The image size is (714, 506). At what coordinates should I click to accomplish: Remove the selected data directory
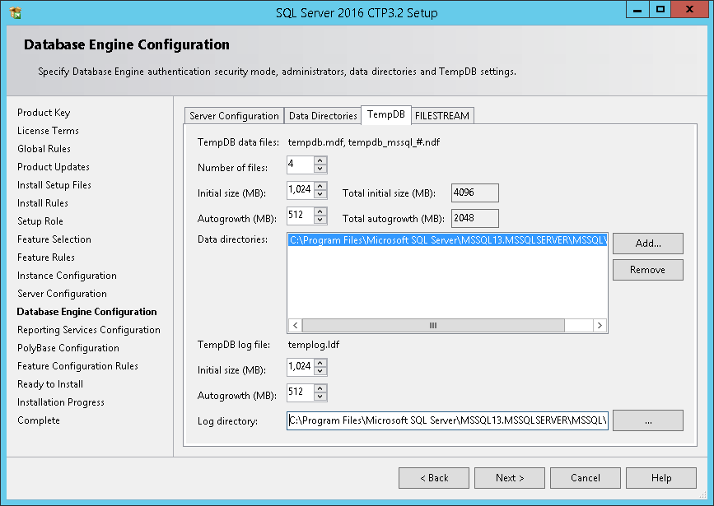click(x=647, y=270)
